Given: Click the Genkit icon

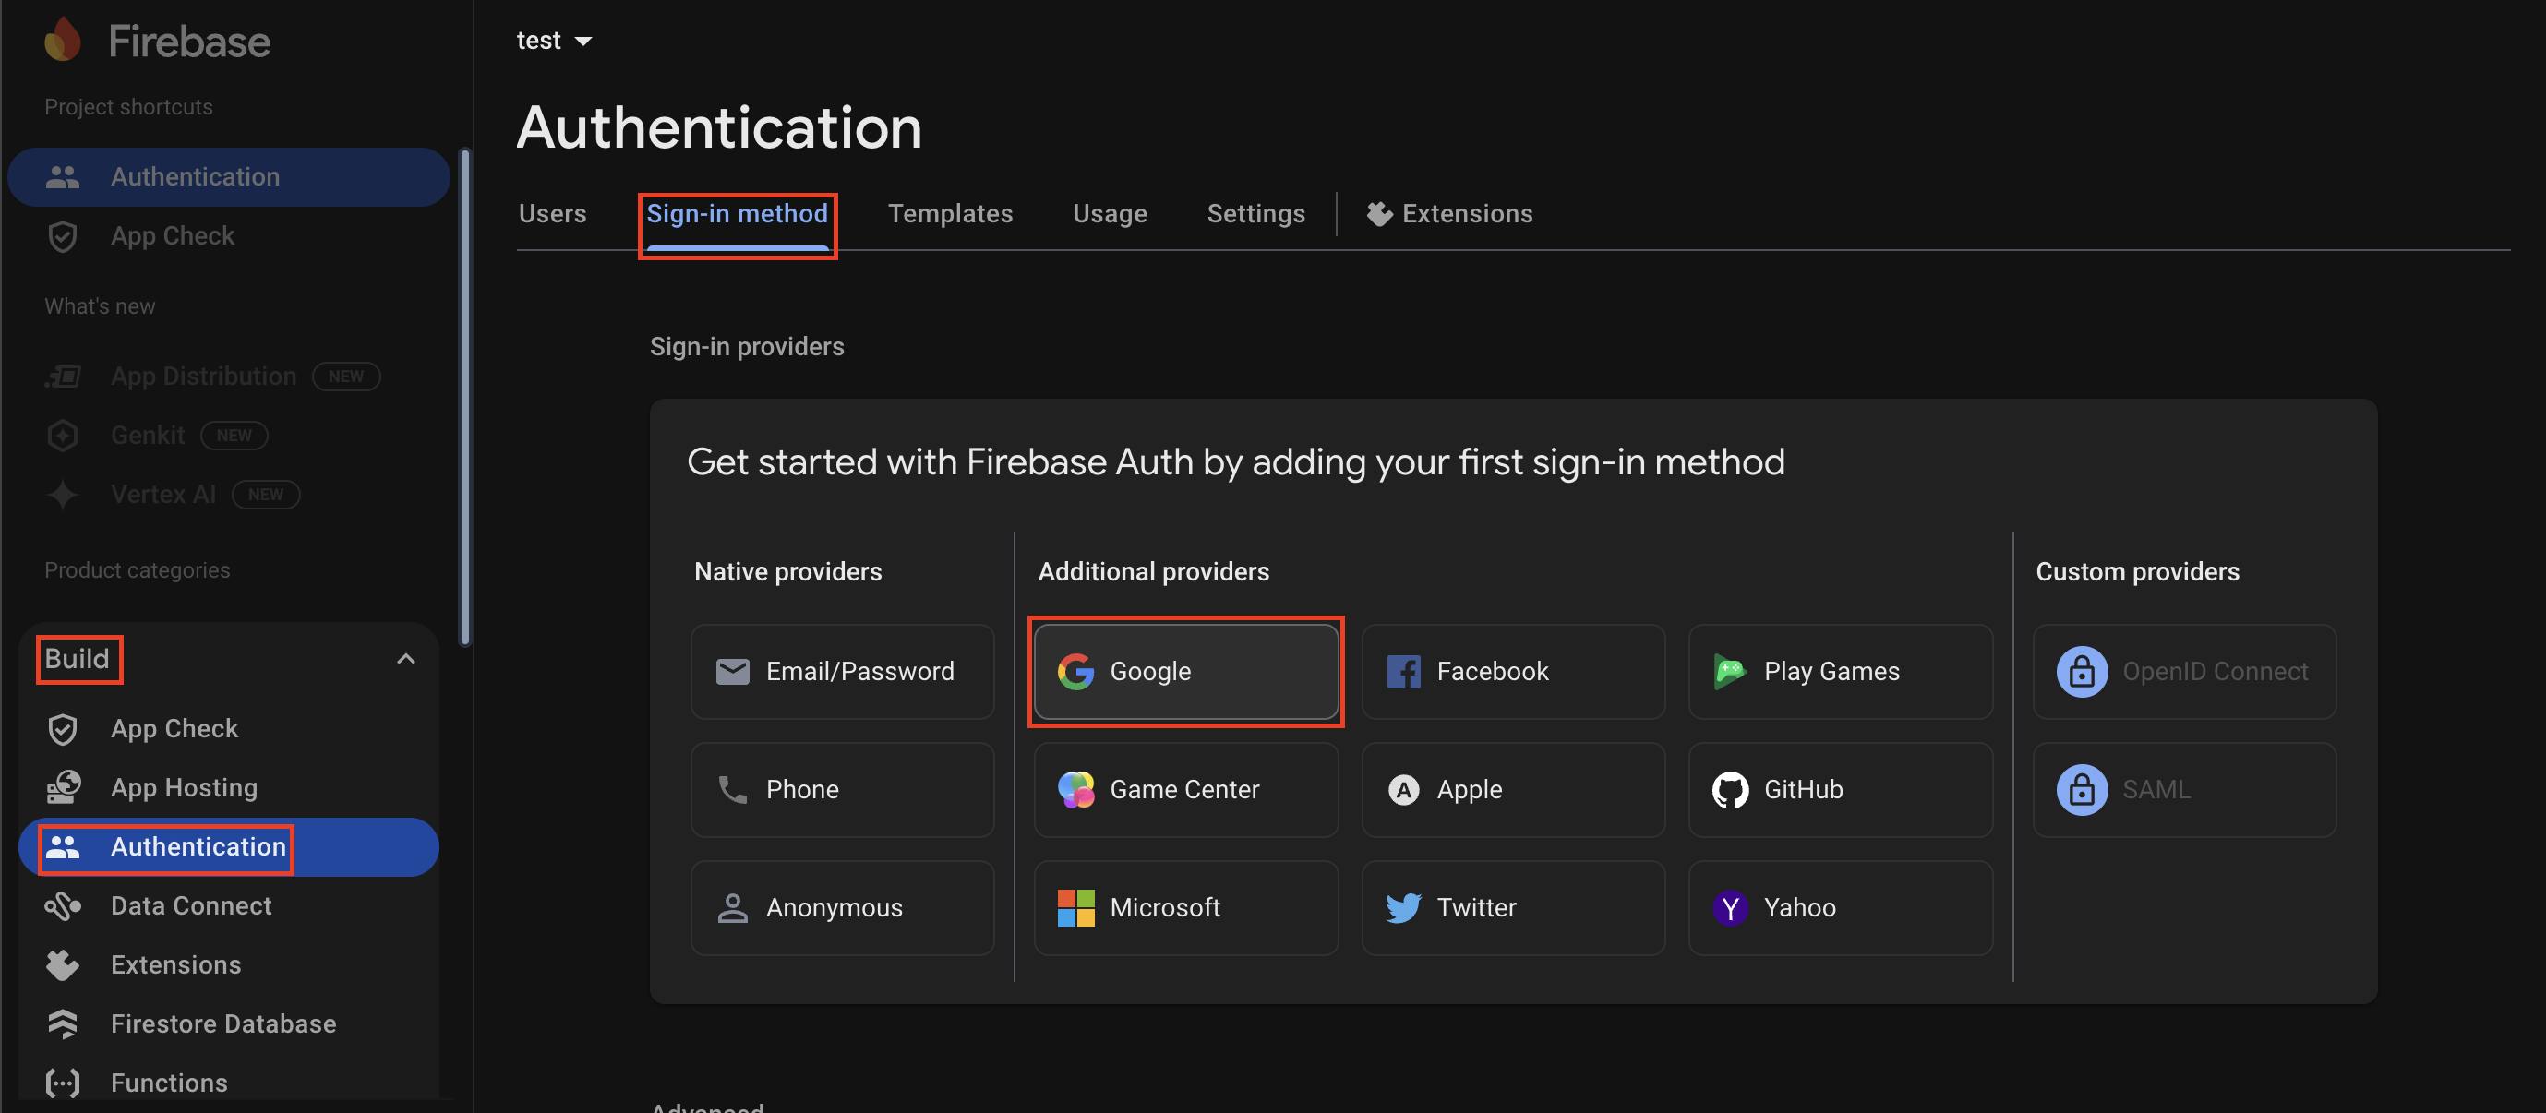Looking at the screenshot, I should pos(62,435).
